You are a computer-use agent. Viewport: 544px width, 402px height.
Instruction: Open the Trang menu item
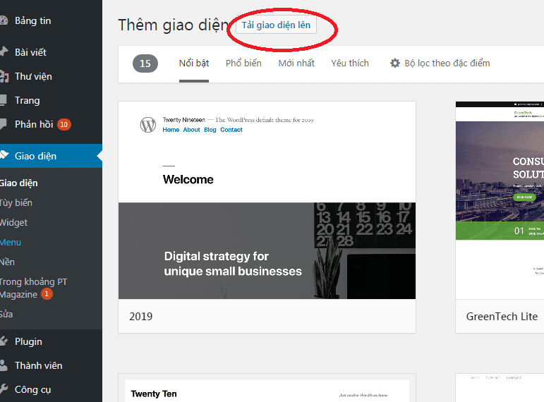27,101
